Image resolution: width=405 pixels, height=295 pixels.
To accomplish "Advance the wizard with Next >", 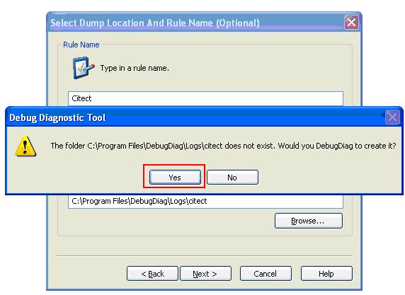I will (x=205, y=274).
